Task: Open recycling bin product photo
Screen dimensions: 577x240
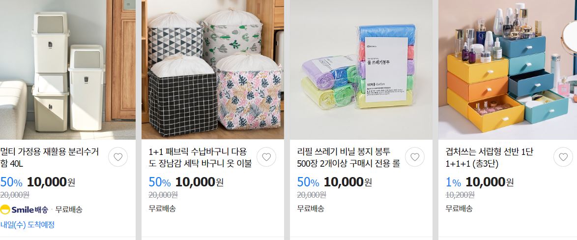Action: [68, 69]
